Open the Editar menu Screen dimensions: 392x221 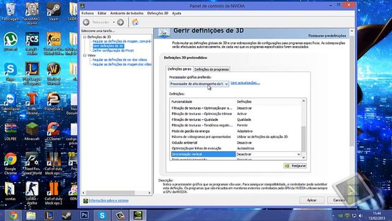click(102, 14)
